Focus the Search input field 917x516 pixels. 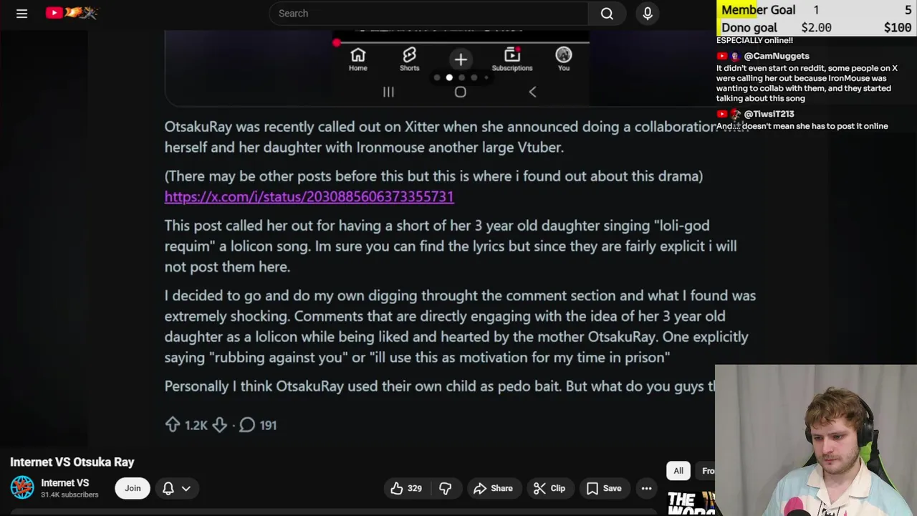click(428, 14)
